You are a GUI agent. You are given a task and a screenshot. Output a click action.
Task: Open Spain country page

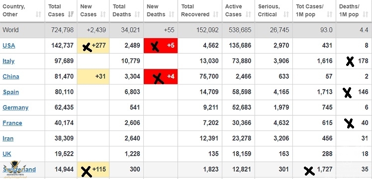(x=10, y=92)
